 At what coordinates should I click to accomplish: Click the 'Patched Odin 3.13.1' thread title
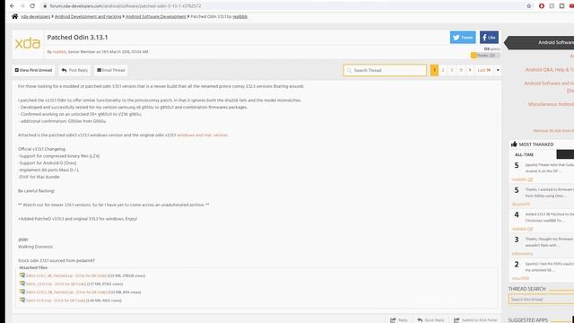click(78, 38)
